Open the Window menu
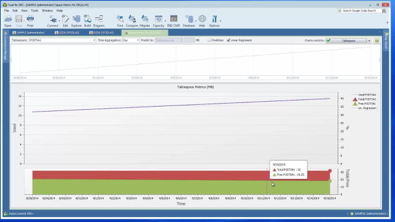Image resolution: width=395 pixels, height=222 pixels. (48, 10)
